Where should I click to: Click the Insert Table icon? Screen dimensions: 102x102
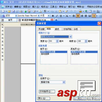[90, 11]
